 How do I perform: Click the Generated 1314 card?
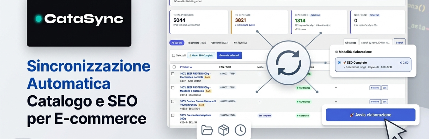pos(319,22)
